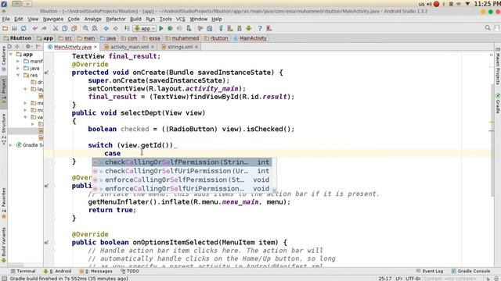
Task: Cut selection using scissors icon
Action: (56, 29)
